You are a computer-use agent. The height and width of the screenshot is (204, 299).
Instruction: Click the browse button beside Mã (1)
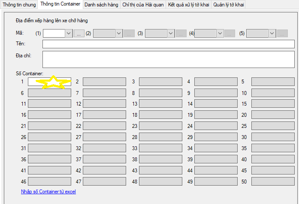pyautogui.click(x=79, y=33)
